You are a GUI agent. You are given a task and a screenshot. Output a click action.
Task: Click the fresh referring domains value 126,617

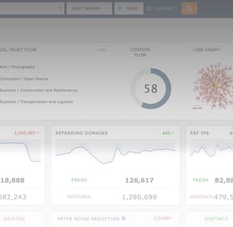(139, 180)
